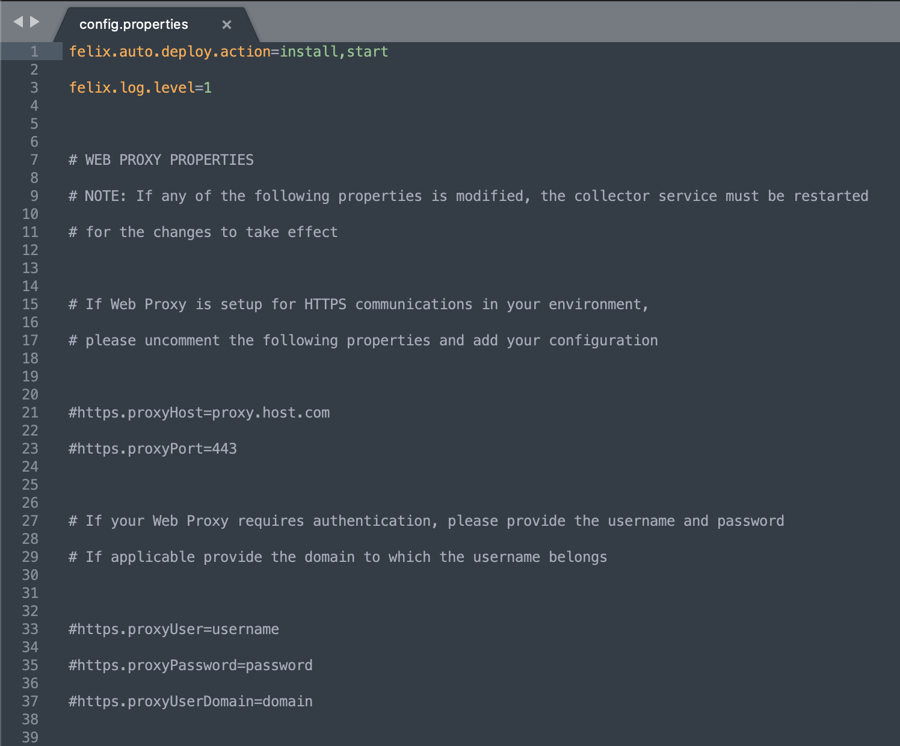This screenshot has height=746, width=900.
Task: Place cursor in felix.auto.deploy.action key
Action: 170,52
